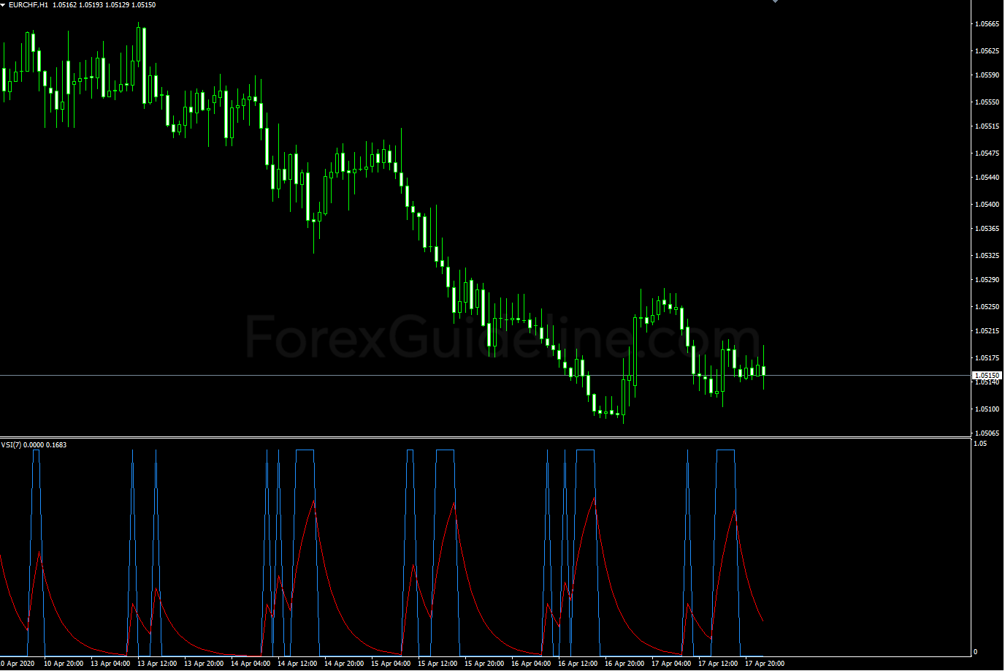
Task: Click the EURCHF,H1 chart title text
Action: pos(28,5)
